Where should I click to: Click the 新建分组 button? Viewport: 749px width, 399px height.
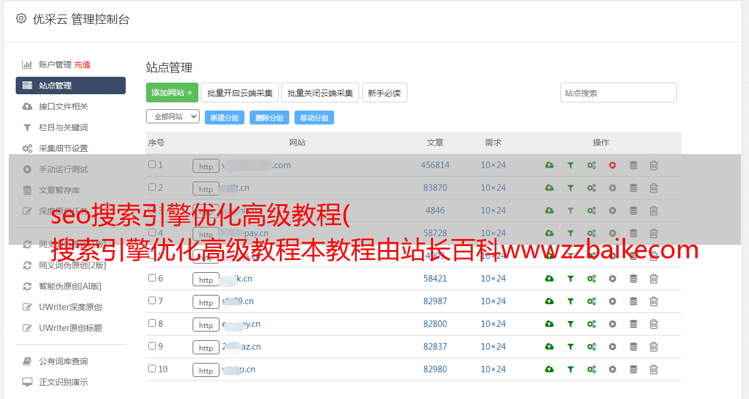pyautogui.click(x=225, y=117)
